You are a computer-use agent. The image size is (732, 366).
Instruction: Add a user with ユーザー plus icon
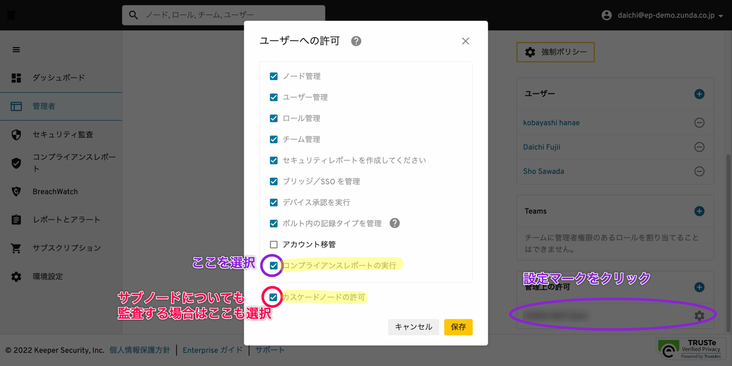(699, 94)
